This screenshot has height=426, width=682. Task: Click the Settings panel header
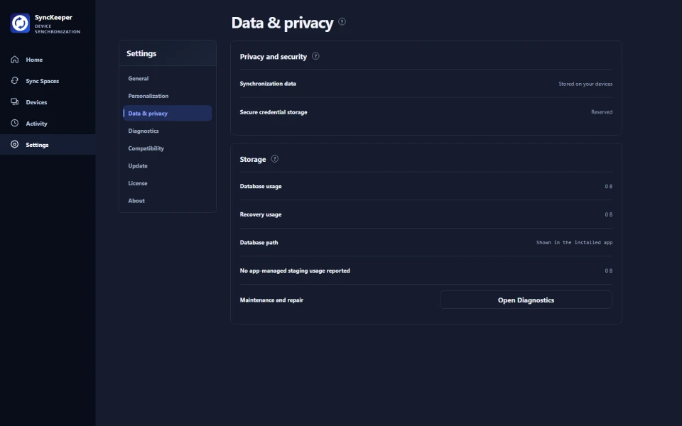tap(141, 53)
